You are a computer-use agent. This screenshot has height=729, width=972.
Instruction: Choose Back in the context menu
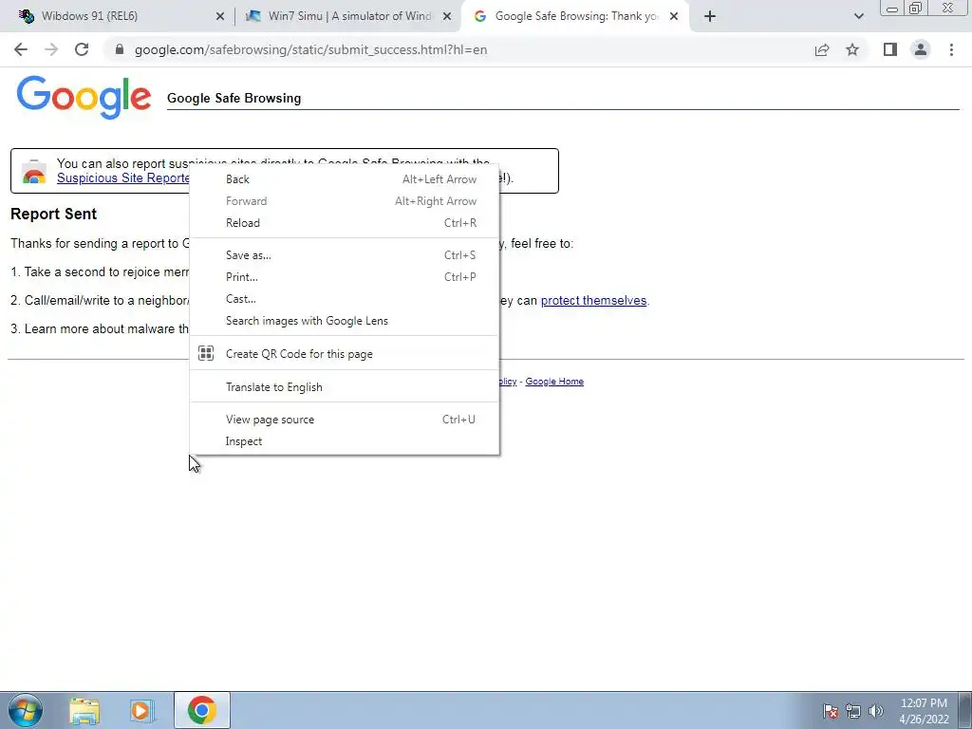point(344,179)
